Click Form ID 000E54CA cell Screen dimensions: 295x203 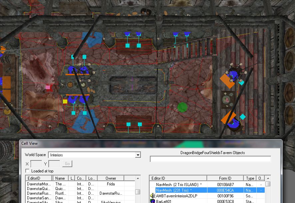pos(225,190)
